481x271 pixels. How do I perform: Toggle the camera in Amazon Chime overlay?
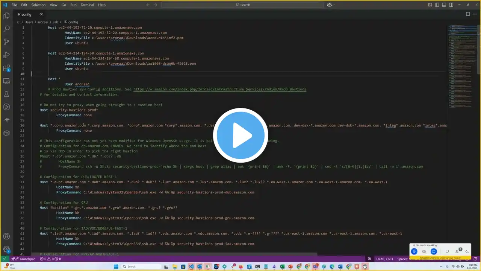click(424, 251)
